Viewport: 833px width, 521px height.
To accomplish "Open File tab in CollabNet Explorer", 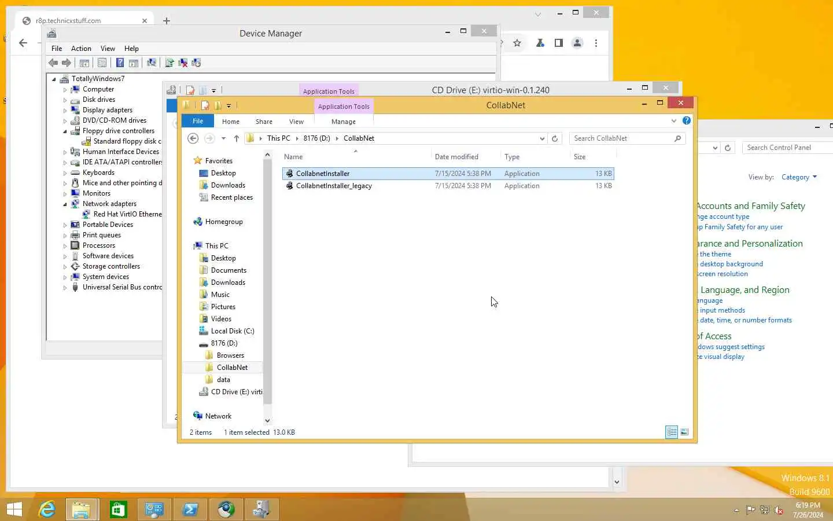I will (x=198, y=121).
